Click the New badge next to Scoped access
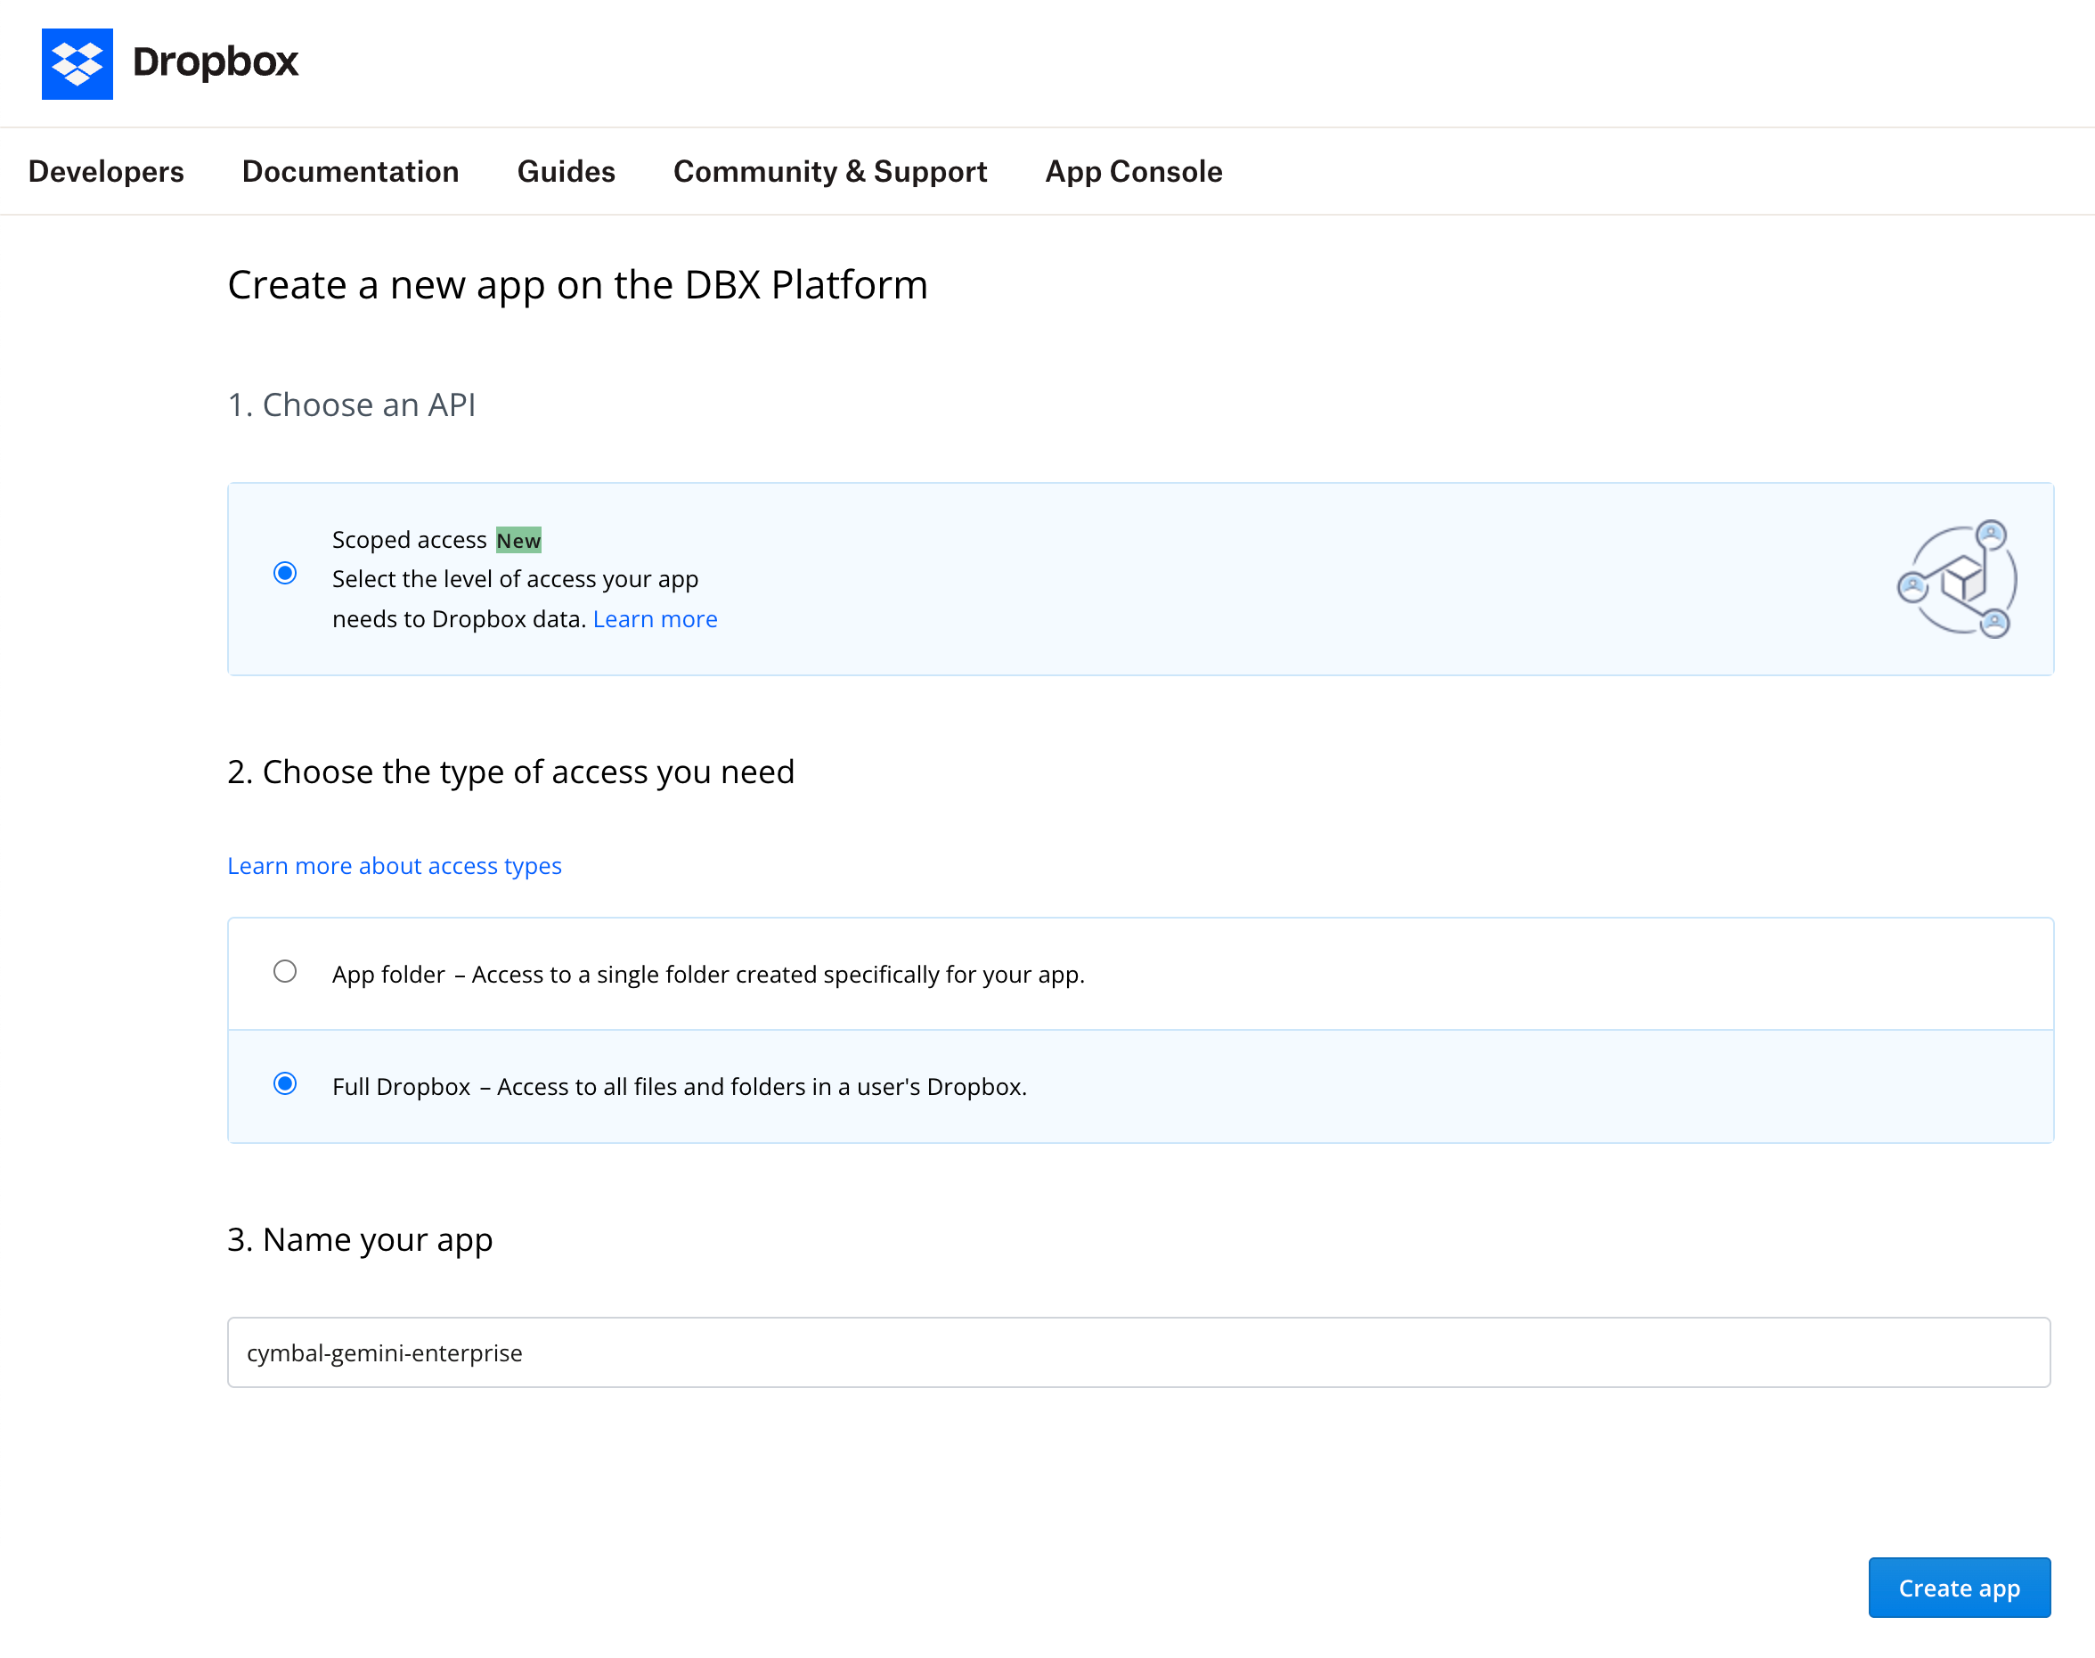 (x=519, y=540)
